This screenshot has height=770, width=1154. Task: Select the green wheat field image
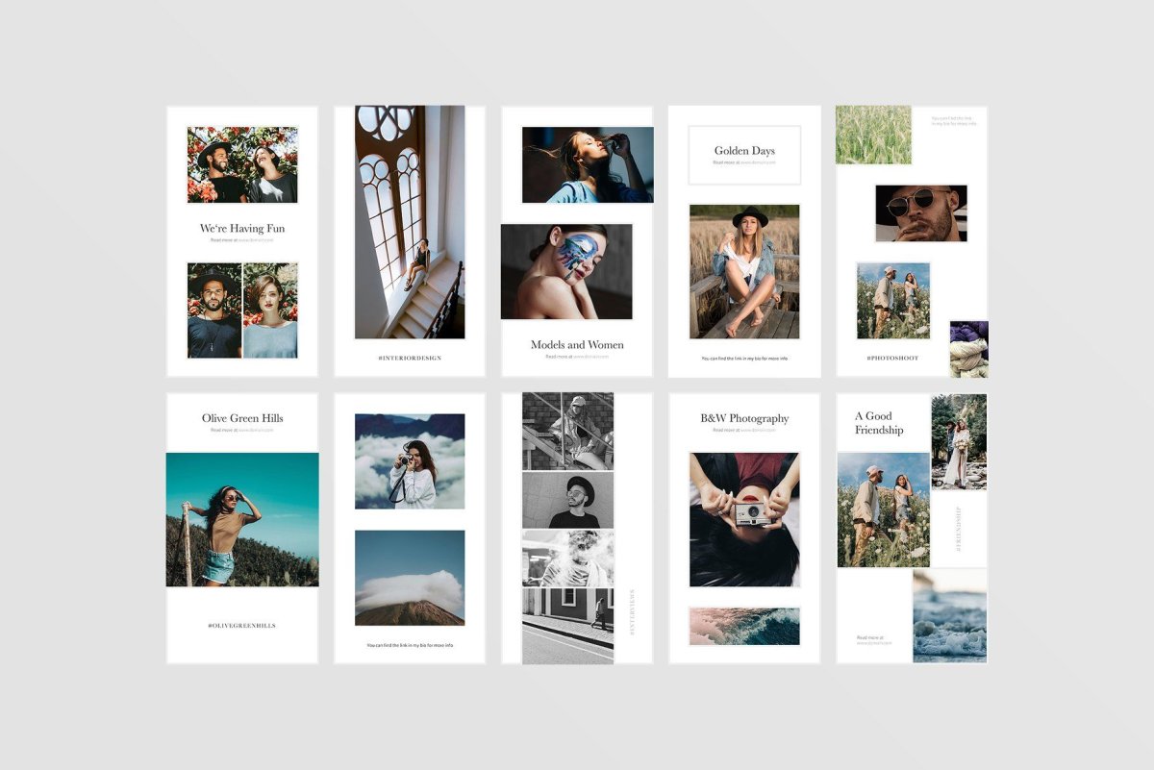coord(873,135)
